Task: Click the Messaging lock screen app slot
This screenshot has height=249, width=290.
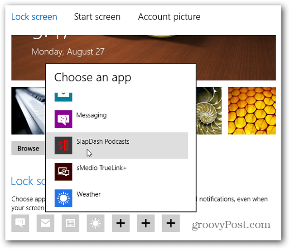Action: tap(20, 223)
